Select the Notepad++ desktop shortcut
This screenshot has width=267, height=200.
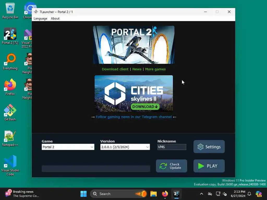[10, 138]
